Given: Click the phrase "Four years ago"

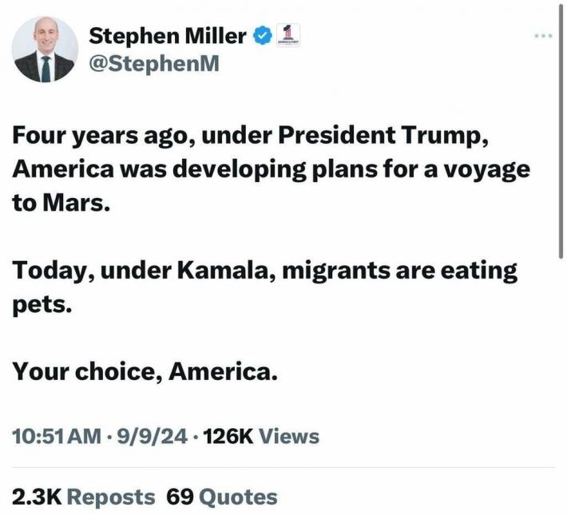Looking at the screenshot, I should point(100,136).
